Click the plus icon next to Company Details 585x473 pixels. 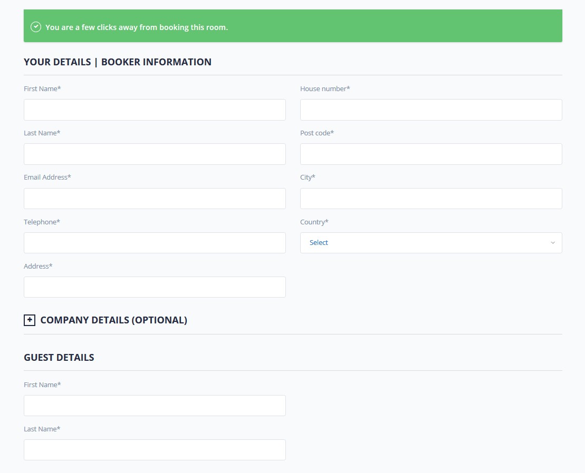(30, 320)
